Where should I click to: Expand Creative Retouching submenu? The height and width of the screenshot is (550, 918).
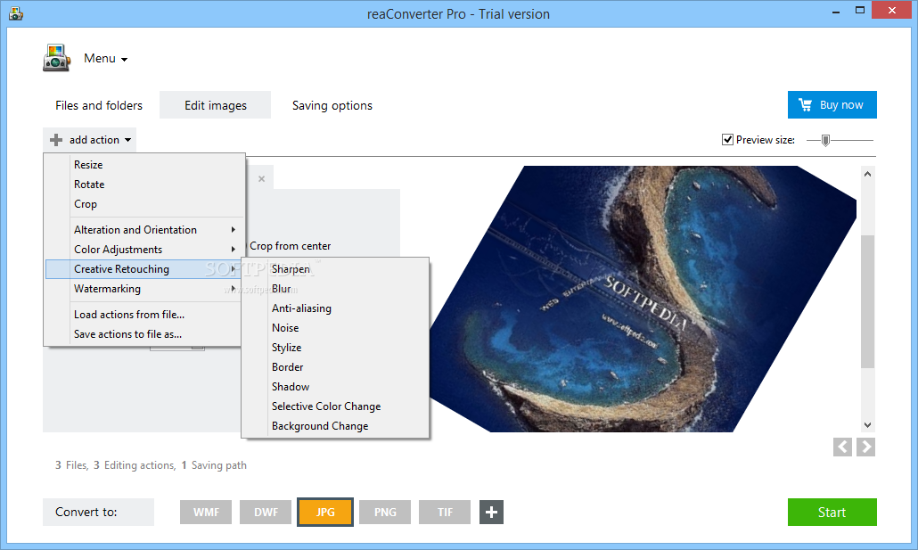(144, 269)
